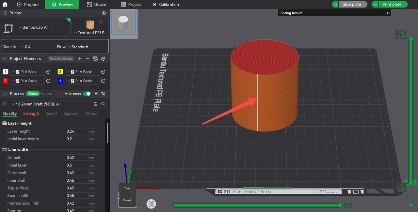Save the process preset

click(96, 104)
